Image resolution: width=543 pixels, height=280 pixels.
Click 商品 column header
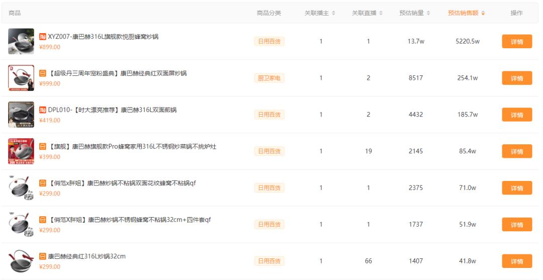pos(15,13)
